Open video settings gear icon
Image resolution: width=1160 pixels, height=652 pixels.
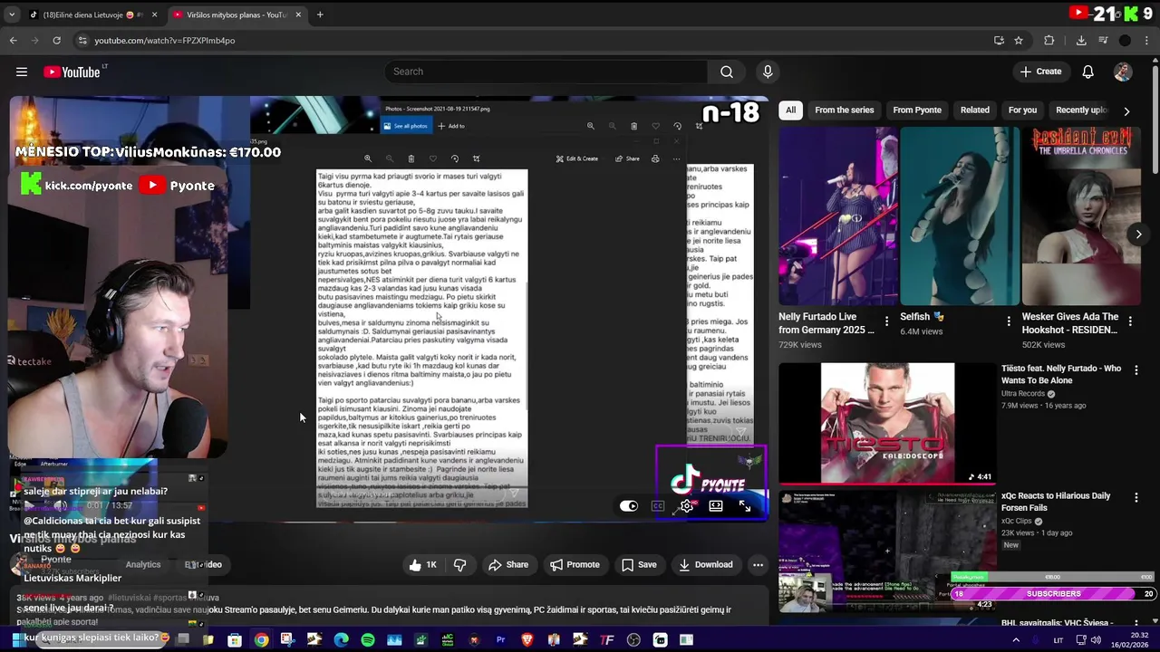[687, 506]
